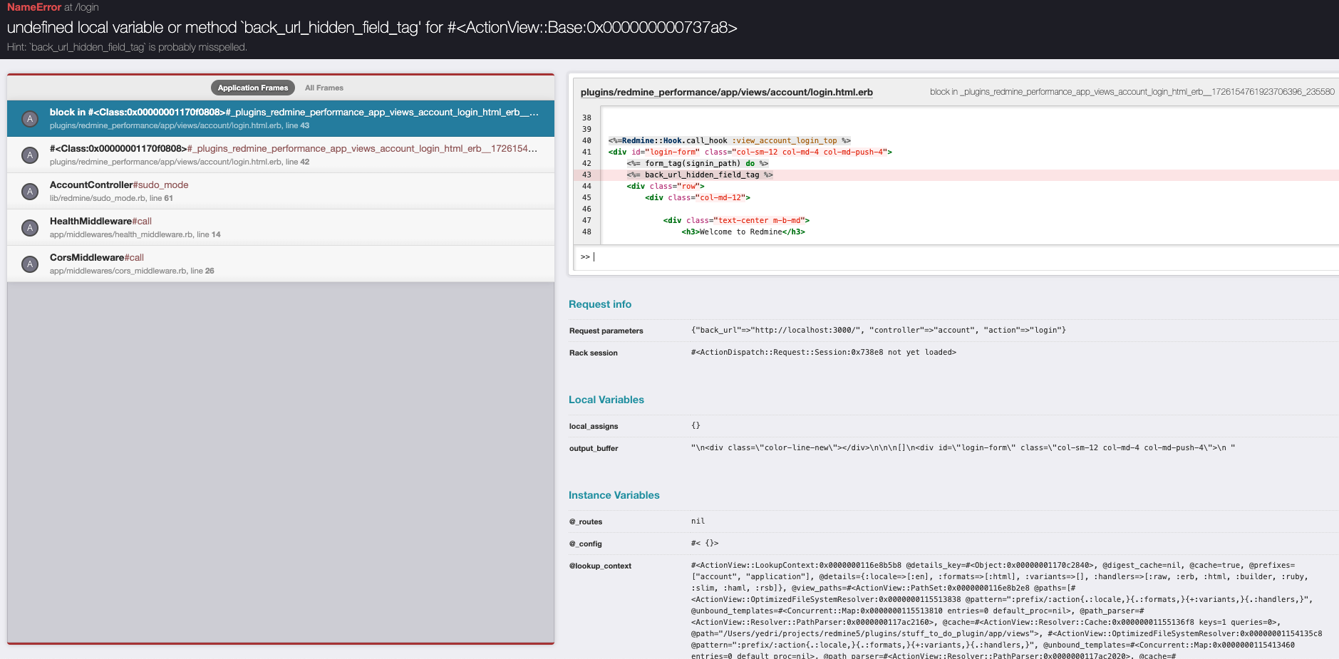Viewport: 1339px width, 659px height.
Task: Click the 'A' badge beside HealthMiddleware#call
Action: click(x=30, y=228)
